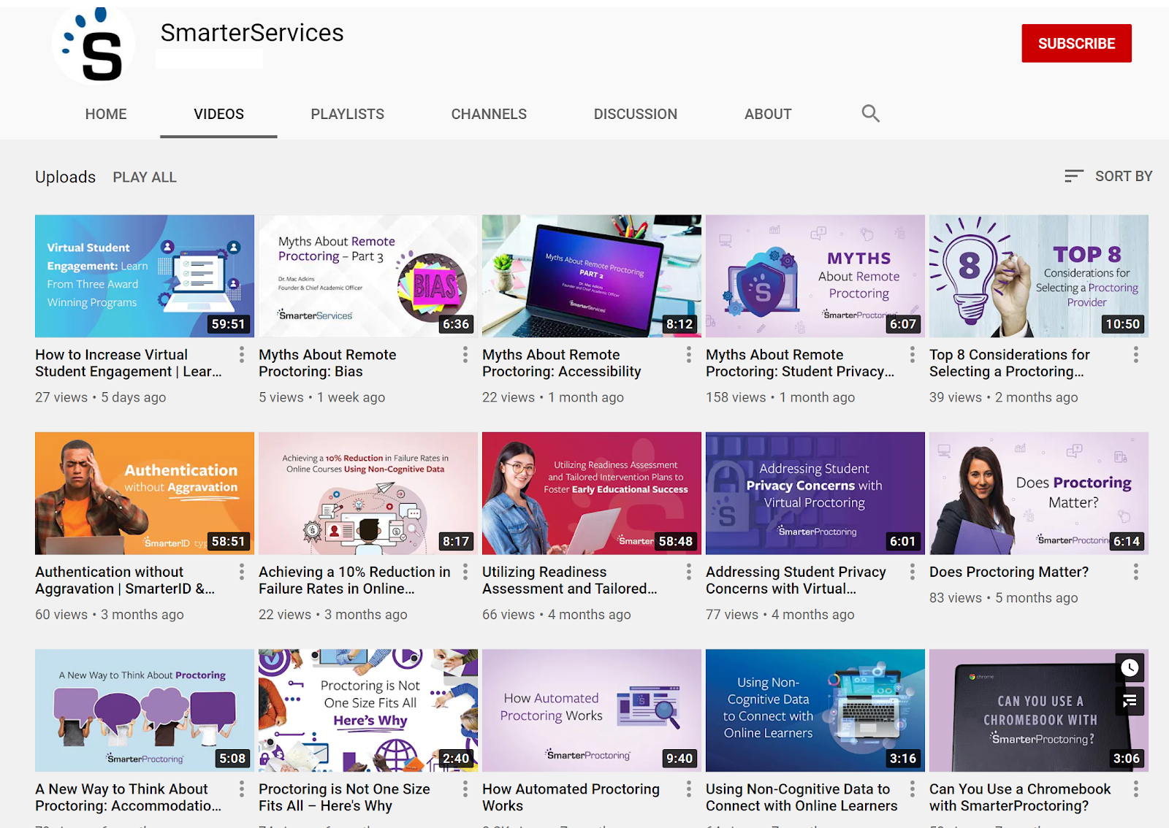Go to the HOME tab

[x=106, y=114]
